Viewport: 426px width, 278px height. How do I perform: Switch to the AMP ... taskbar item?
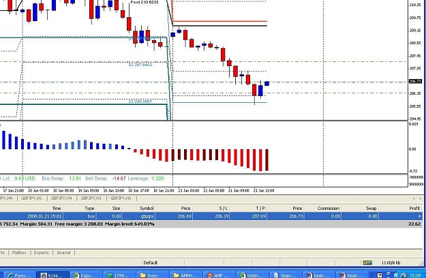pyautogui.click(x=219, y=275)
